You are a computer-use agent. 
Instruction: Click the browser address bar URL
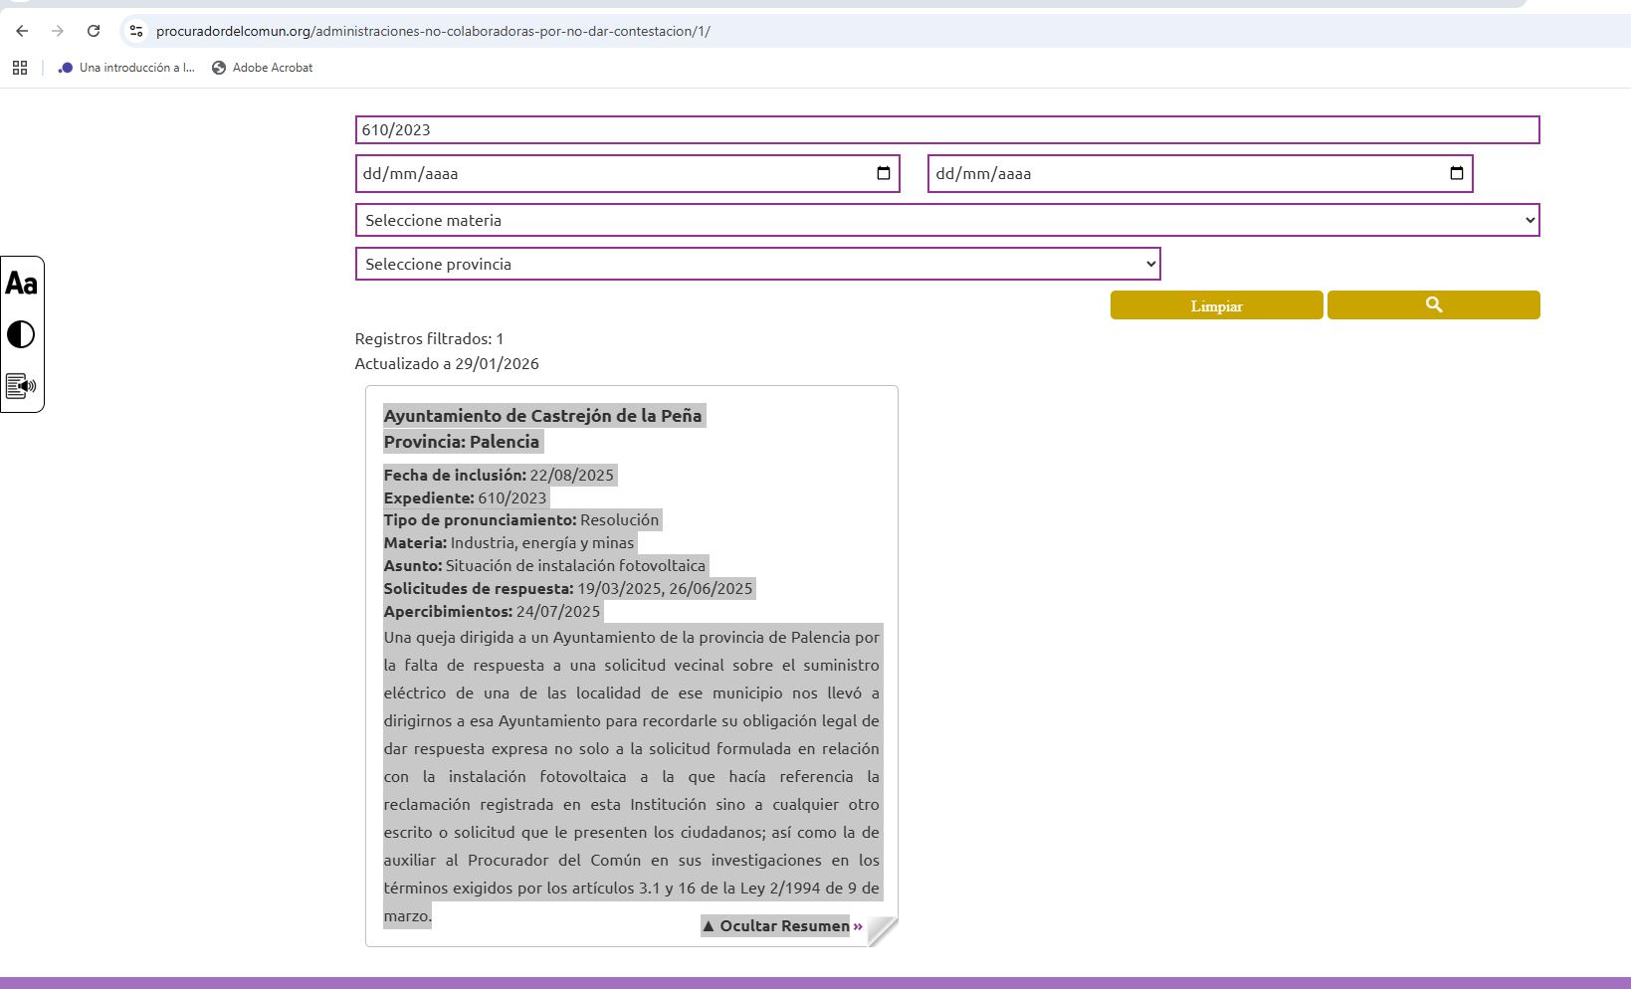point(433,31)
